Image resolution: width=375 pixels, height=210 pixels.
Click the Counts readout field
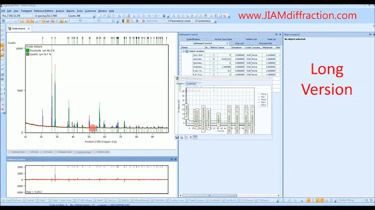(x=80, y=16)
